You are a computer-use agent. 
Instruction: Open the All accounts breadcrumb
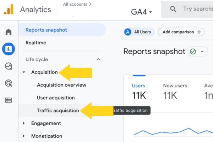pos(77,4)
